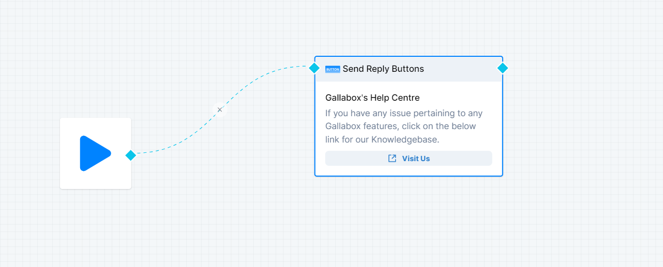Click empty header area right of node title
Screen dimensions: 663x267
pyautogui.click(x=460, y=69)
